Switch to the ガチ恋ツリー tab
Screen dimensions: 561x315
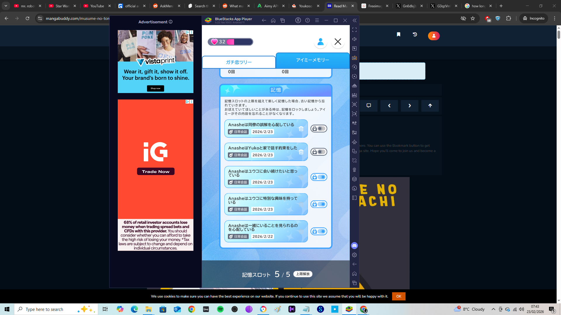coord(239,62)
